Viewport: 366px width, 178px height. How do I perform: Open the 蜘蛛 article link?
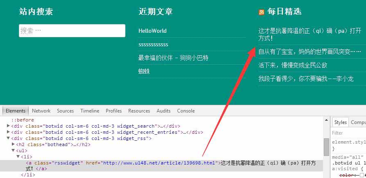tap(144, 71)
